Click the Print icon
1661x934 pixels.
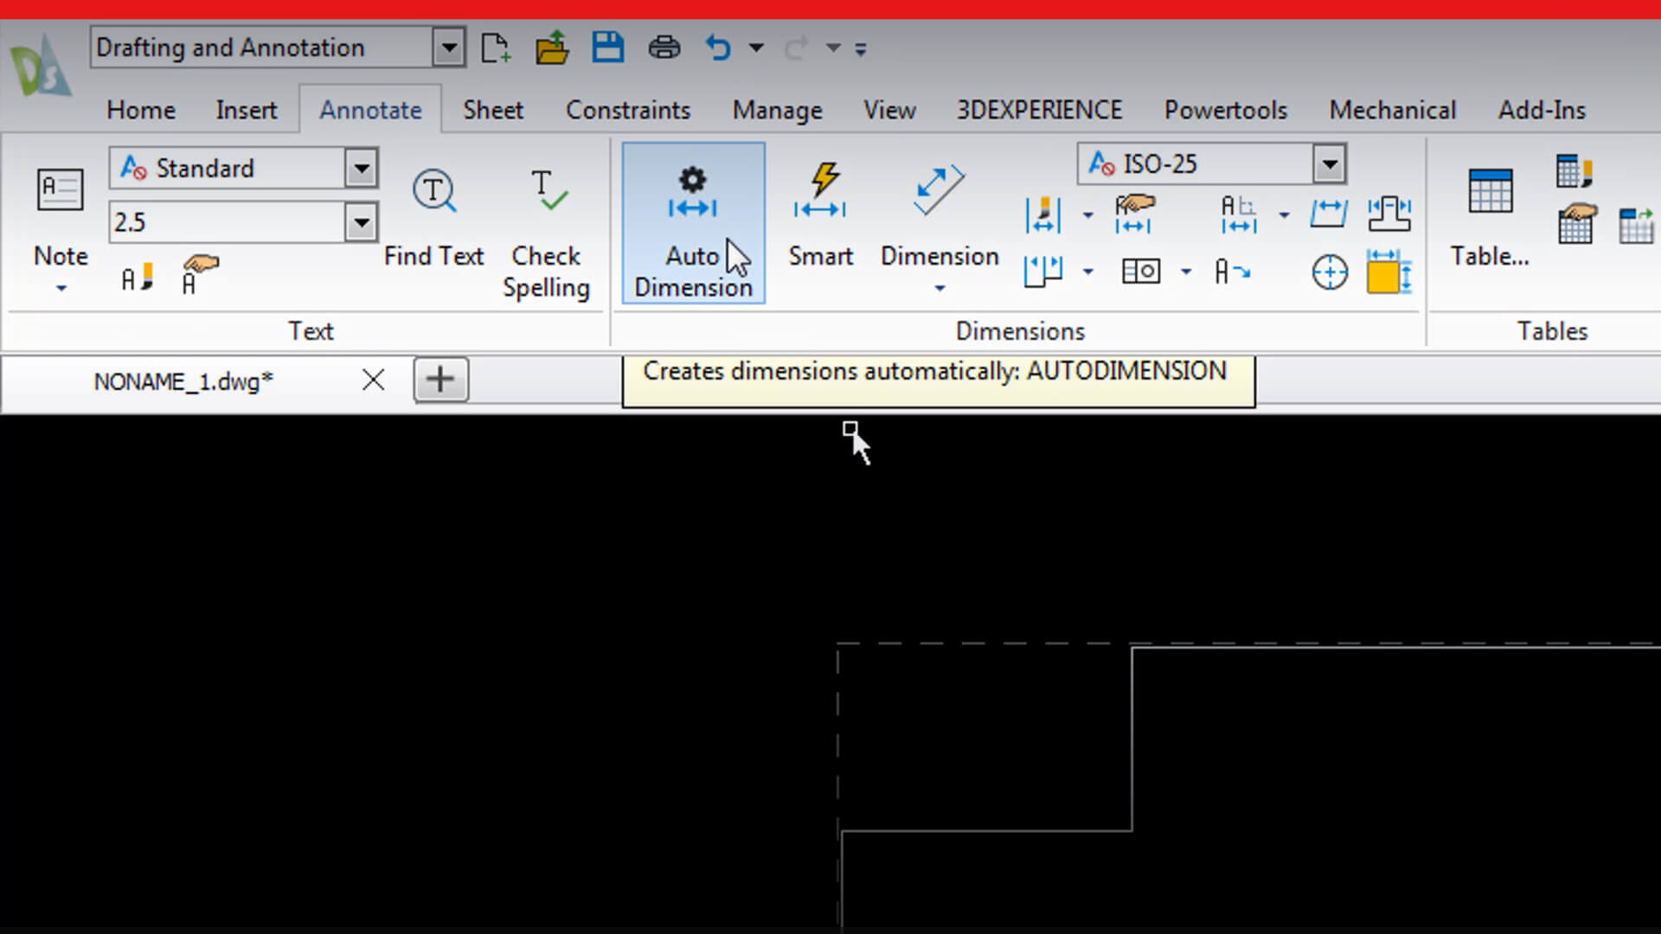664,48
